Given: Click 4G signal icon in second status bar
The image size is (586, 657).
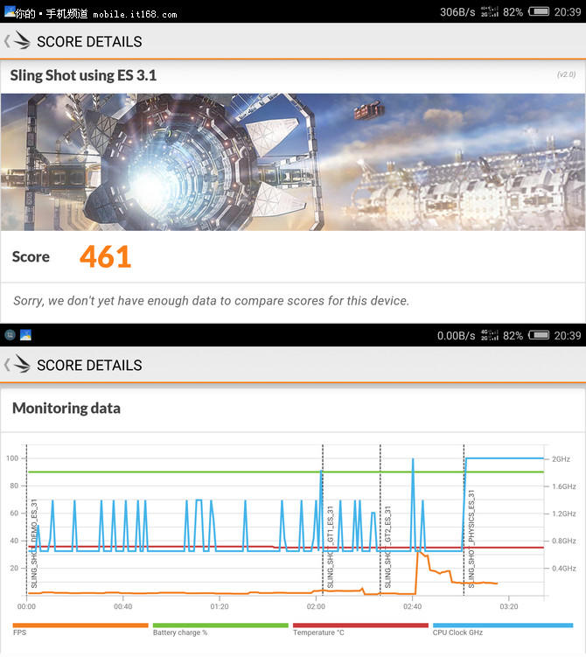Looking at the screenshot, I should [x=490, y=335].
